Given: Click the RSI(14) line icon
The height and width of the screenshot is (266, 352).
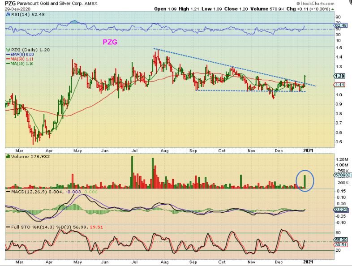Looking at the screenshot, I should coord(8,15).
